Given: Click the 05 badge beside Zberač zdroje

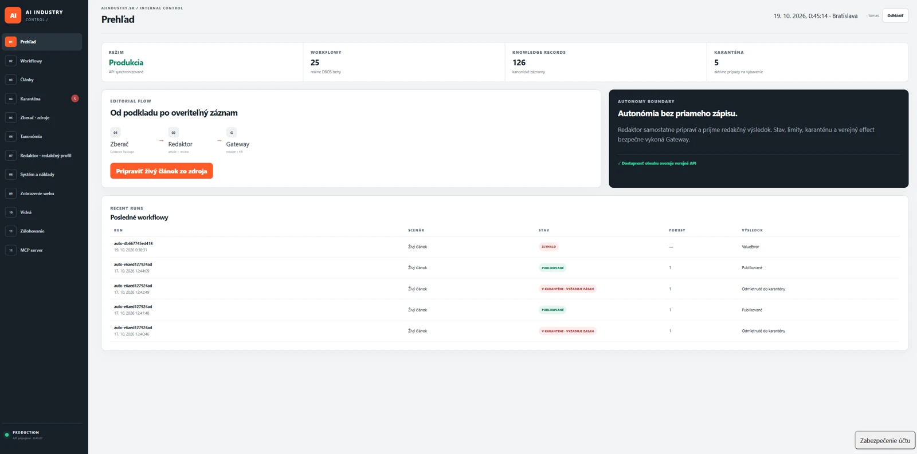Looking at the screenshot, I should click(10, 117).
